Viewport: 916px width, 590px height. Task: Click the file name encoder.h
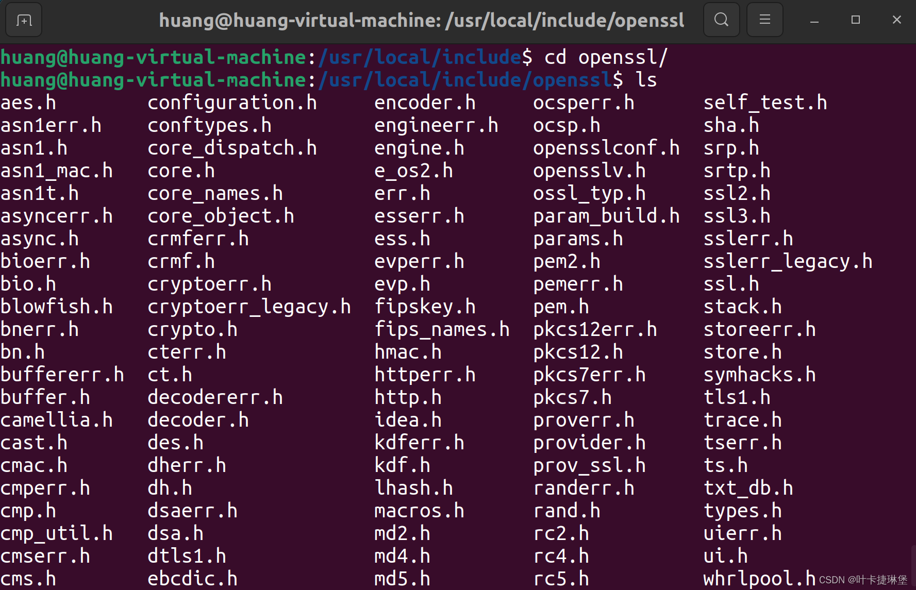(x=425, y=103)
